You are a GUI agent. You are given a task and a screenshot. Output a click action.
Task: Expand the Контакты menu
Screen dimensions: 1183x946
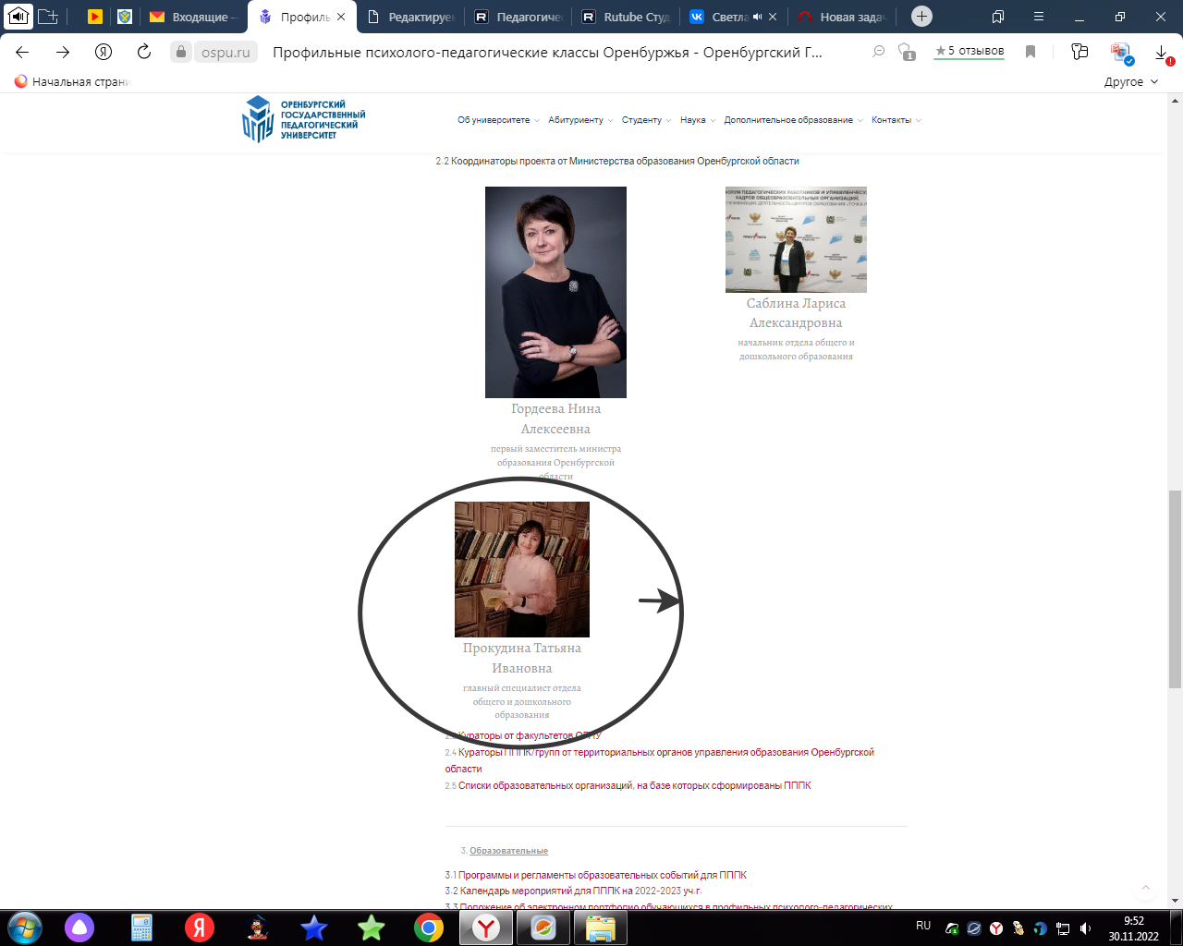coord(896,120)
